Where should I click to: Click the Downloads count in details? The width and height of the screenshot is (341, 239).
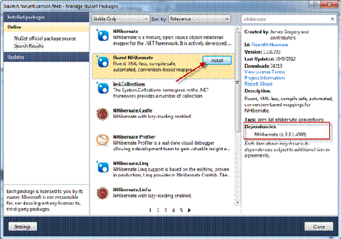(276, 66)
